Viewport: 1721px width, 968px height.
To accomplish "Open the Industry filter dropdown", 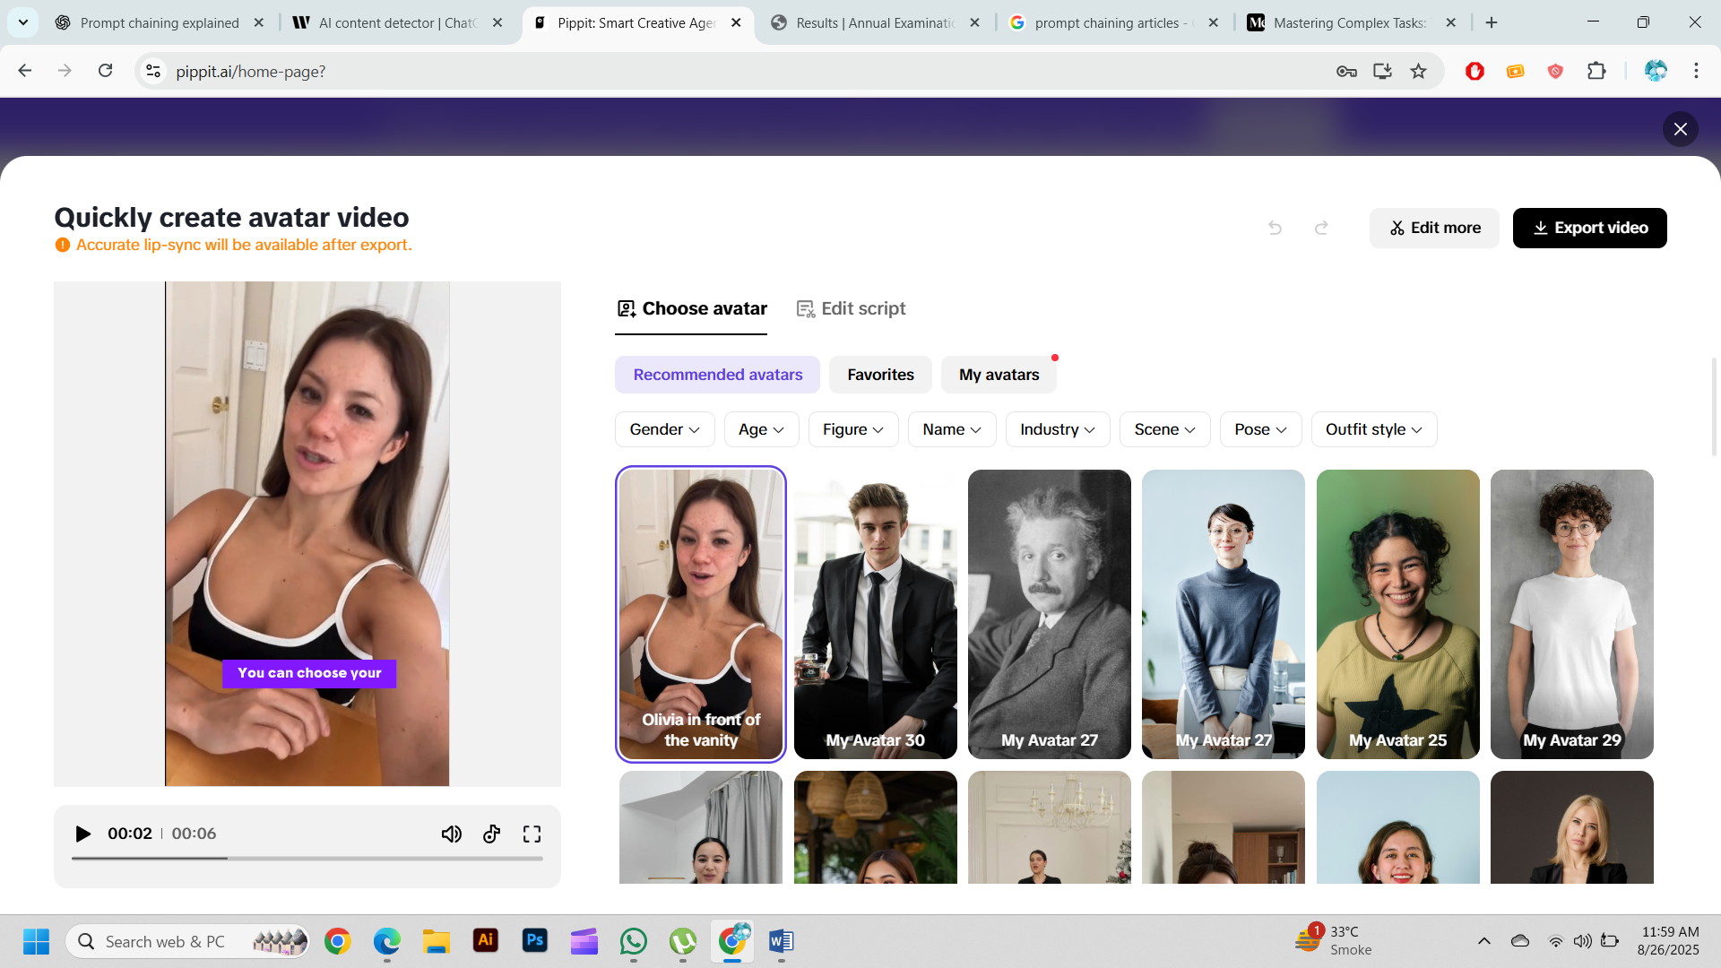I will coord(1057,429).
